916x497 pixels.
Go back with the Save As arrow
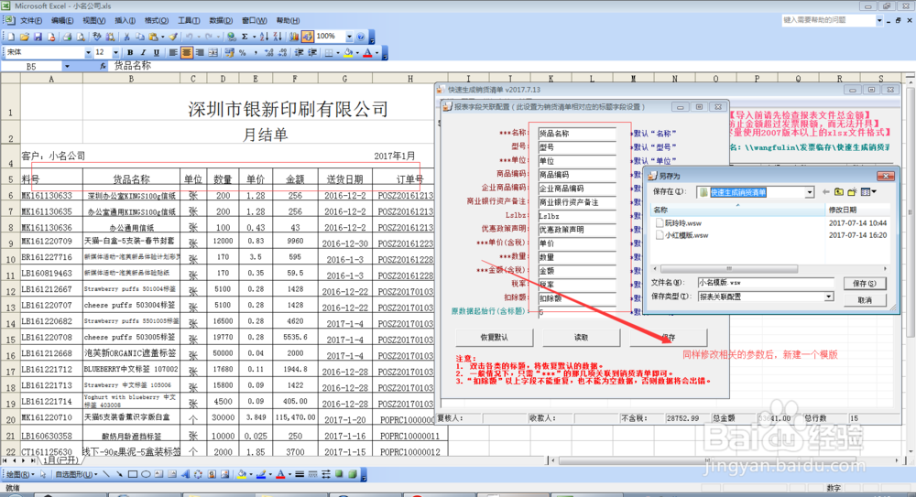[x=825, y=191]
